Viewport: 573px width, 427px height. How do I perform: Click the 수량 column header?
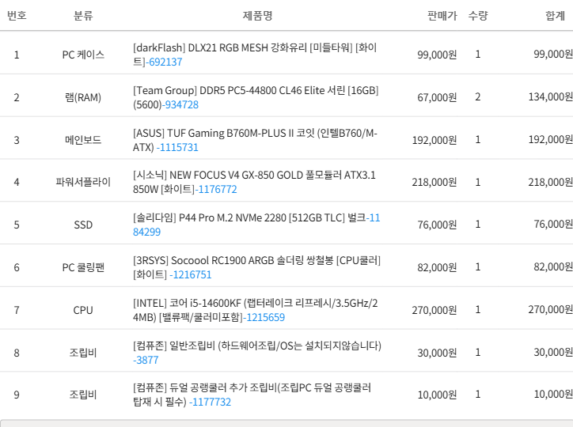(478, 15)
